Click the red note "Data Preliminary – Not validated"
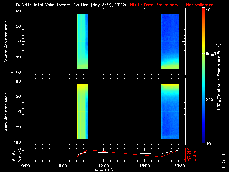The width and height of the screenshot is (229, 172). tap(179, 5)
